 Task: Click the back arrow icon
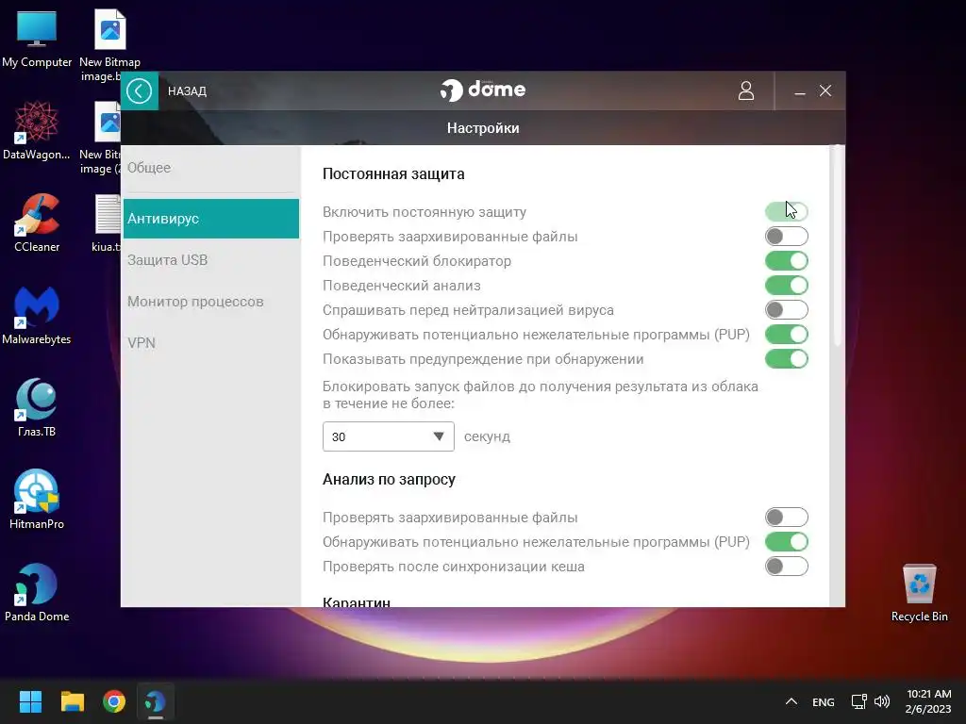[x=140, y=91]
